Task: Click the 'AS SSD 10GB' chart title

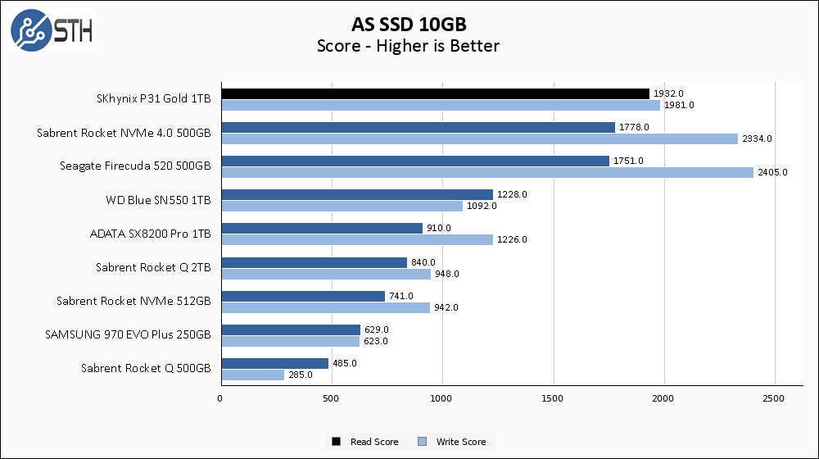Action: (409, 24)
